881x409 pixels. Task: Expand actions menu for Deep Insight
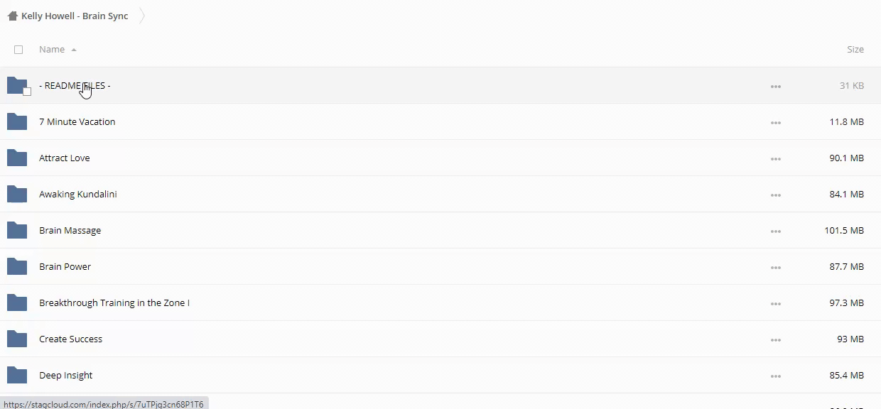[x=775, y=376]
